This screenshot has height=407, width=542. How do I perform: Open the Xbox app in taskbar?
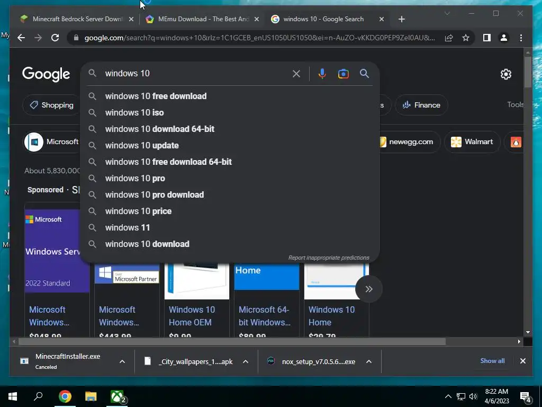(118, 396)
